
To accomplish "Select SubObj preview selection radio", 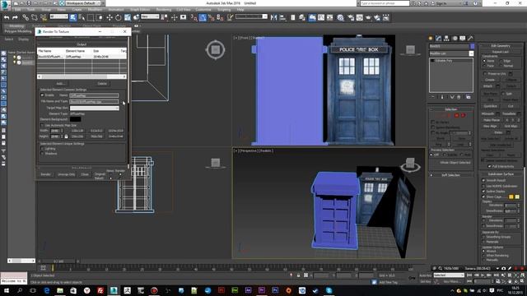I will [x=445, y=155].
